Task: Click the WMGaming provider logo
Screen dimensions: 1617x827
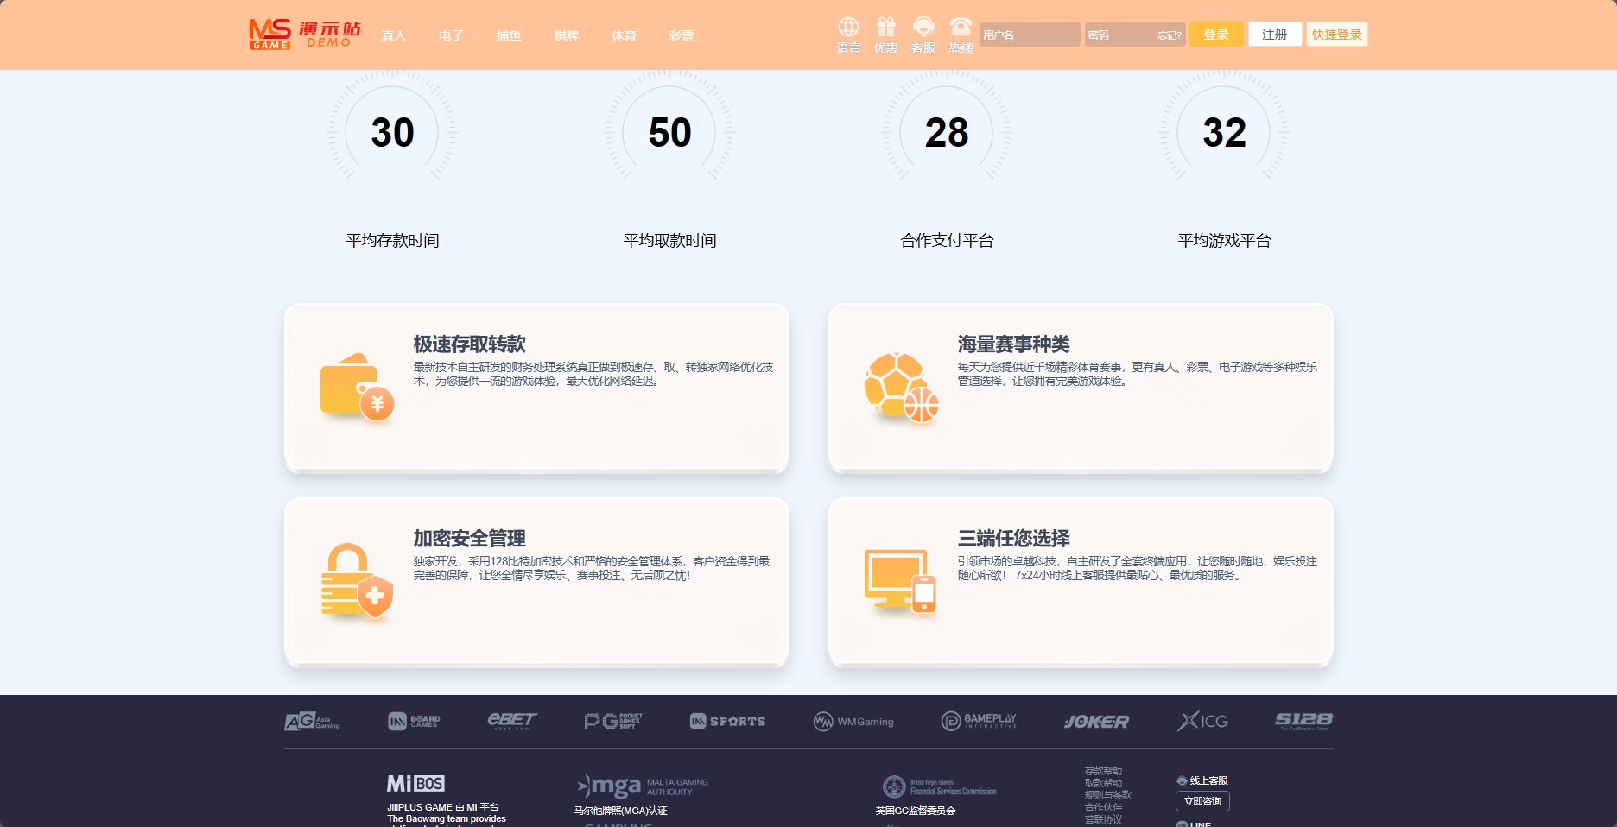Action: tap(853, 722)
